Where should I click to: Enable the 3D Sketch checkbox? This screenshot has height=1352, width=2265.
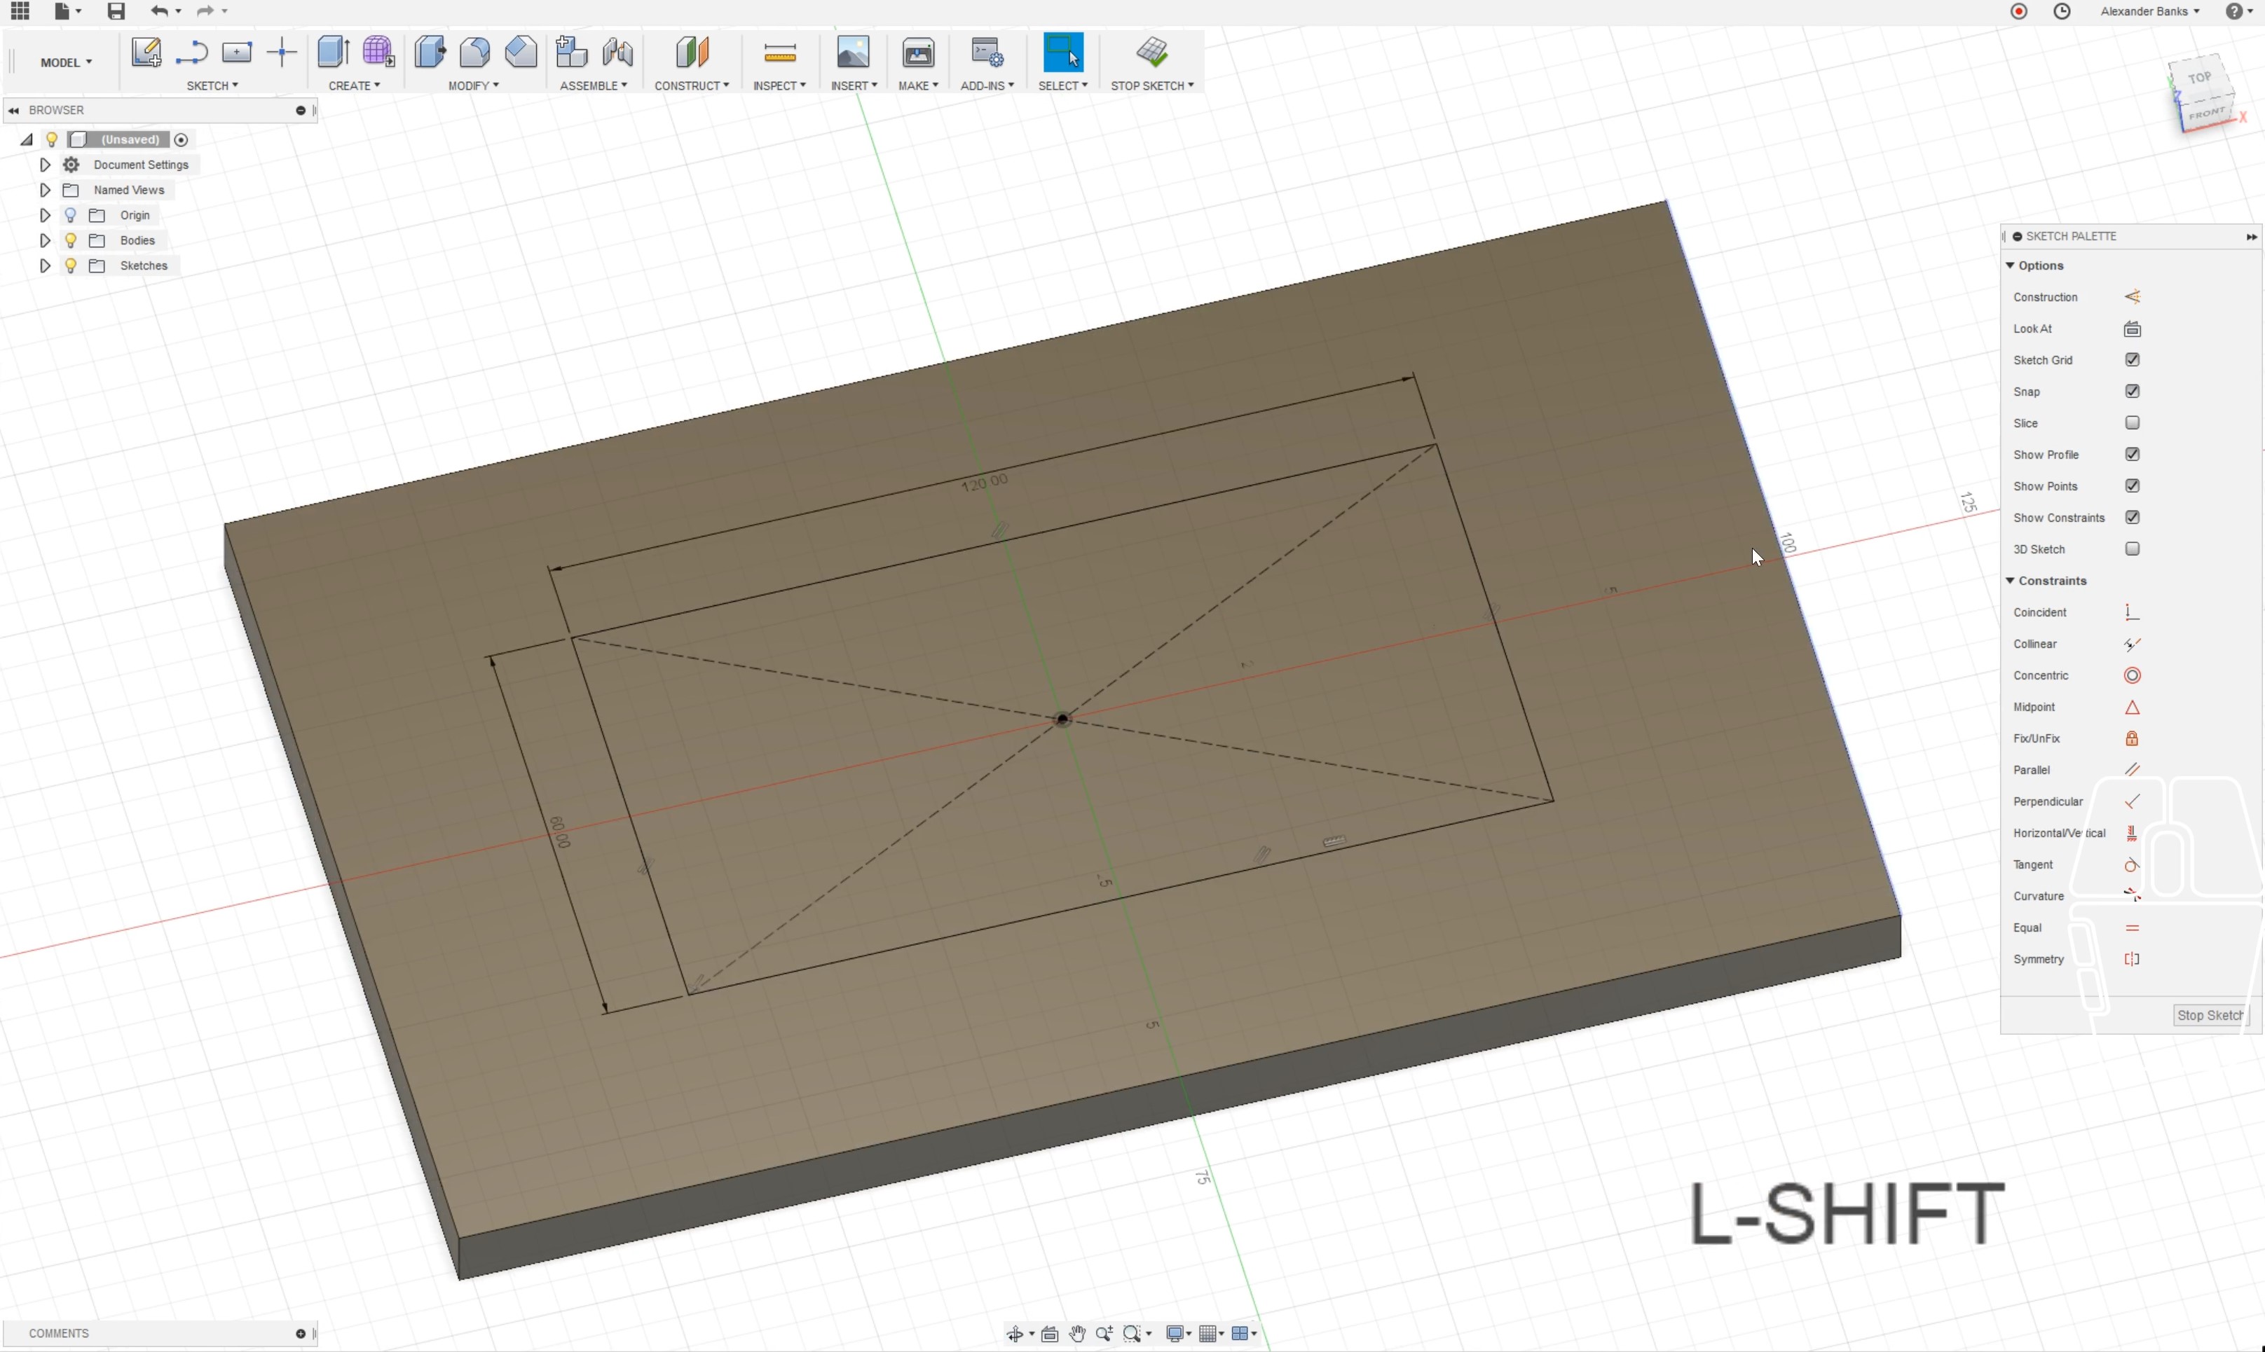[2131, 549]
